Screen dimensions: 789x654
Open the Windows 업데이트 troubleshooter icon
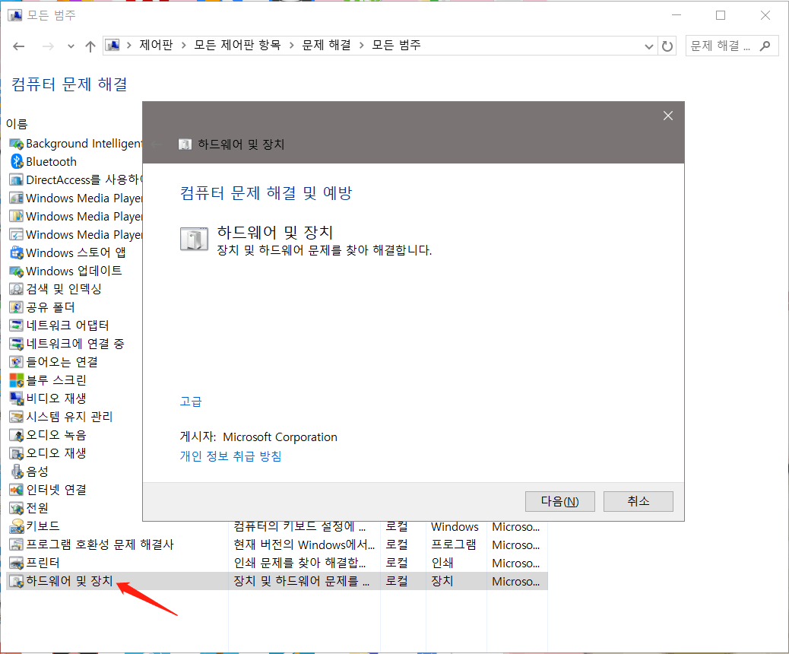click(17, 270)
